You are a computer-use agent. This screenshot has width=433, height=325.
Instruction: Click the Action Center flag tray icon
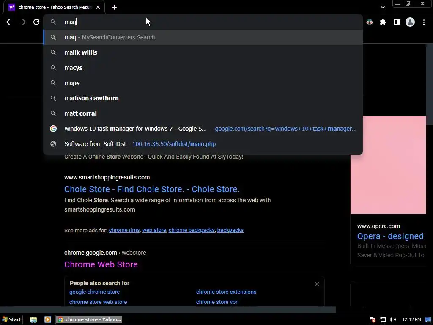pyautogui.click(x=372, y=320)
